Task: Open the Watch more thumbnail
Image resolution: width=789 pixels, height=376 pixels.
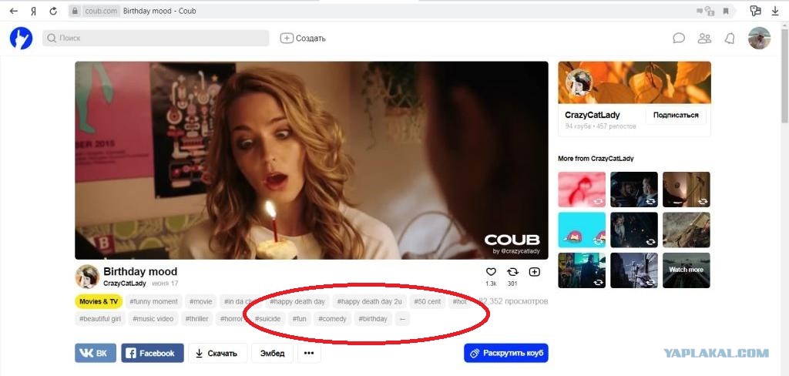Action: [687, 270]
